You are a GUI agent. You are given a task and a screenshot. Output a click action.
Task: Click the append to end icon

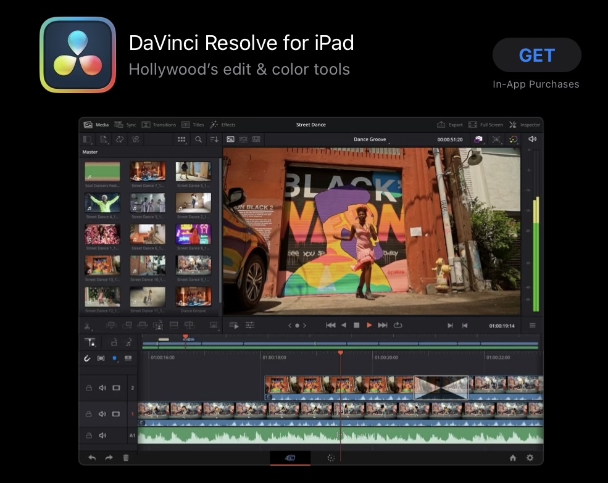[x=127, y=325]
